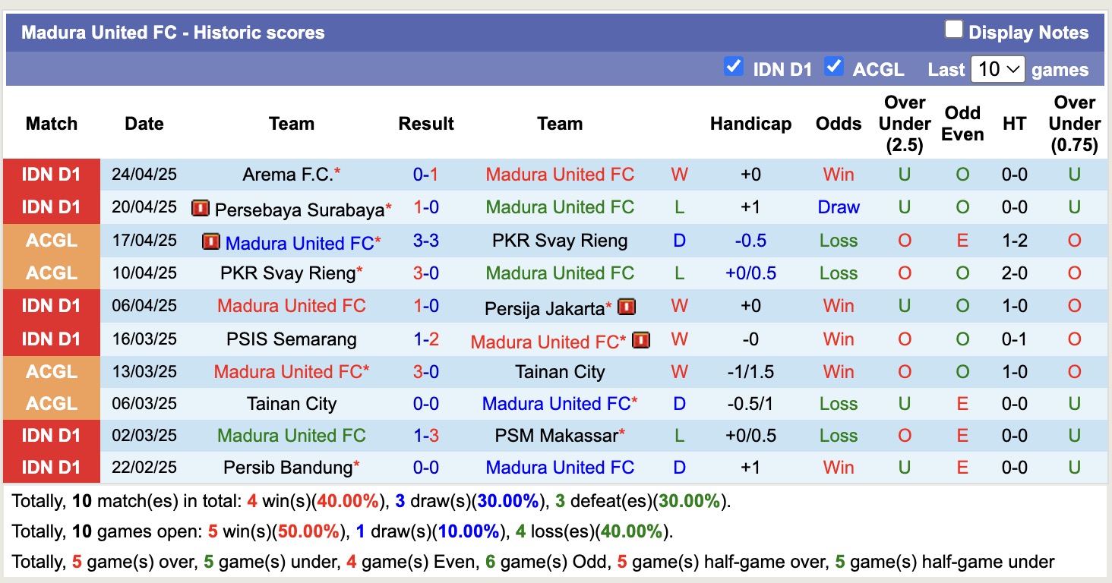Uncheck the ACGL filter
The height and width of the screenshot is (583, 1112).
click(833, 67)
